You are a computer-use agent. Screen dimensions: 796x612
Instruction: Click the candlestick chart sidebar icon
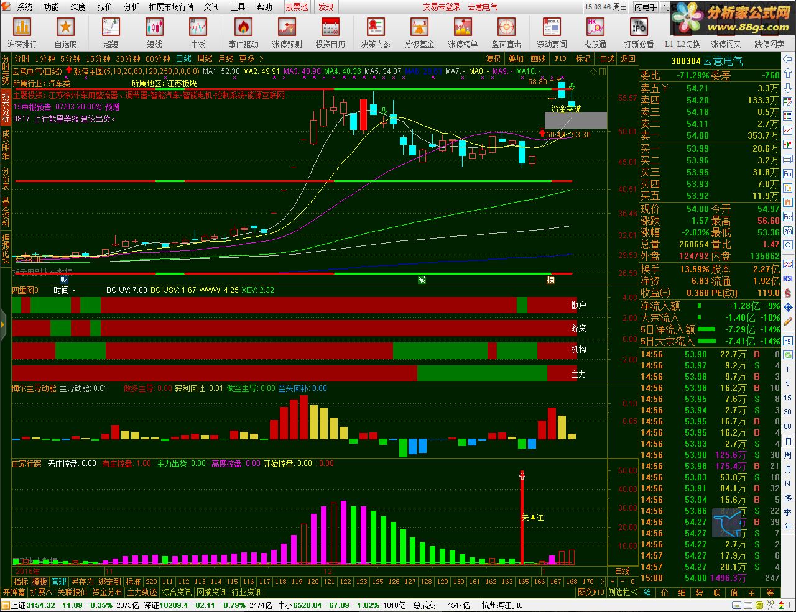pyautogui.click(x=788, y=145)
